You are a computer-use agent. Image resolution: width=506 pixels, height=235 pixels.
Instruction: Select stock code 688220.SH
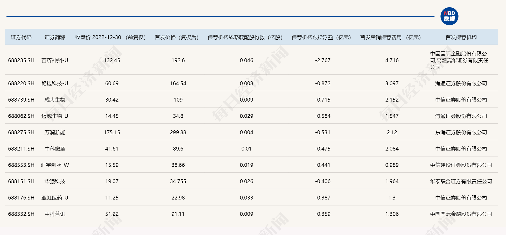pyautogui.click(x=21, y=83)
